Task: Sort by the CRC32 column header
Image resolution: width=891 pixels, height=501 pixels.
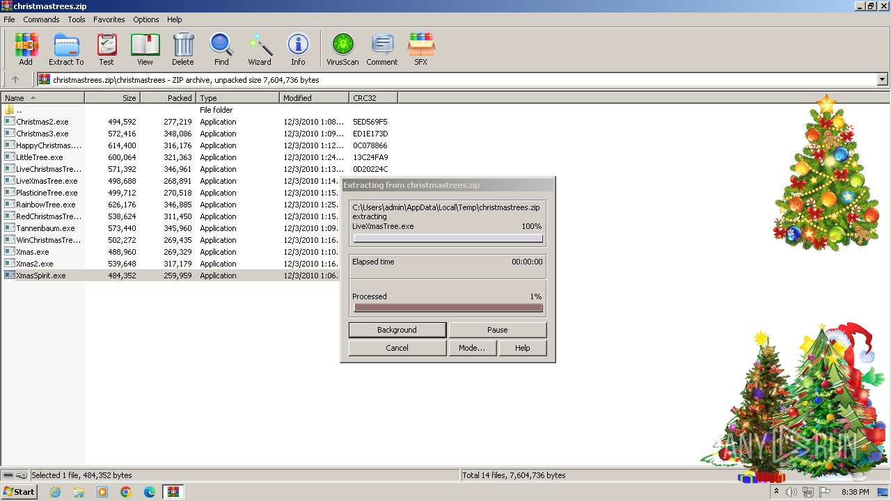Action: click(x=373, y=98)
